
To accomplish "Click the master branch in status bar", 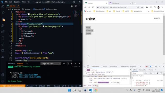I will tap(30, 86).
